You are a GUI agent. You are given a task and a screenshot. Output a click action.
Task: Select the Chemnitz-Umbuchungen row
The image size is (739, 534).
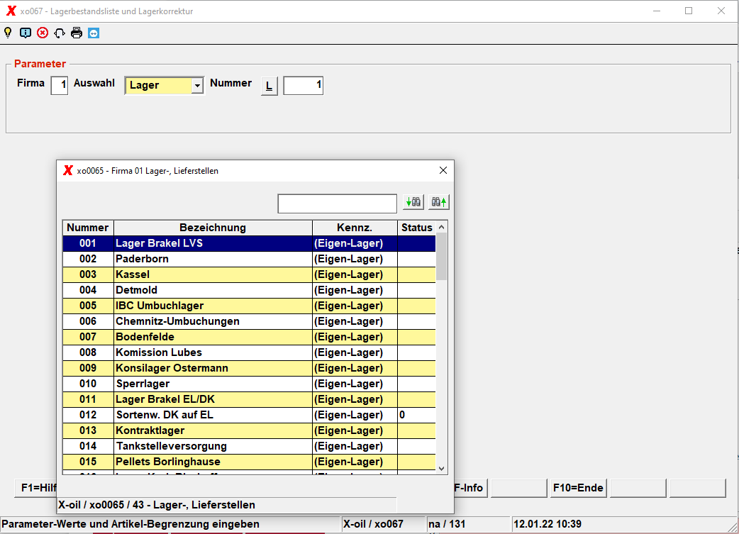pos(250,321)
